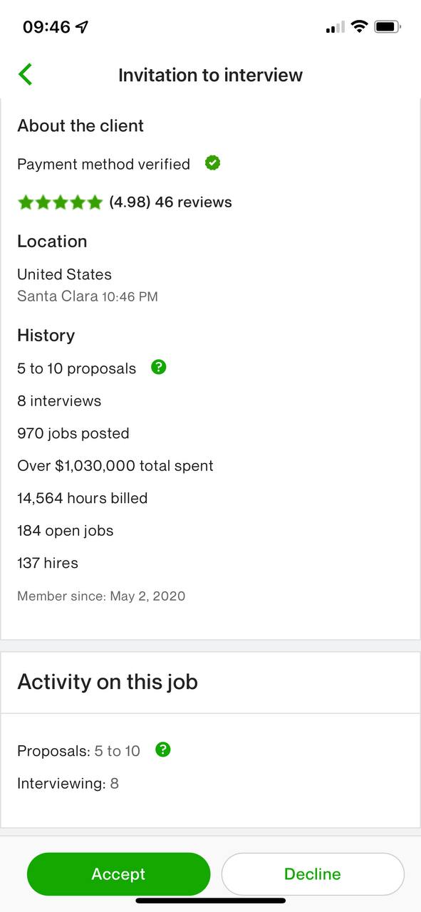Tap the location arrow in status bar

(x=83, y=27)
